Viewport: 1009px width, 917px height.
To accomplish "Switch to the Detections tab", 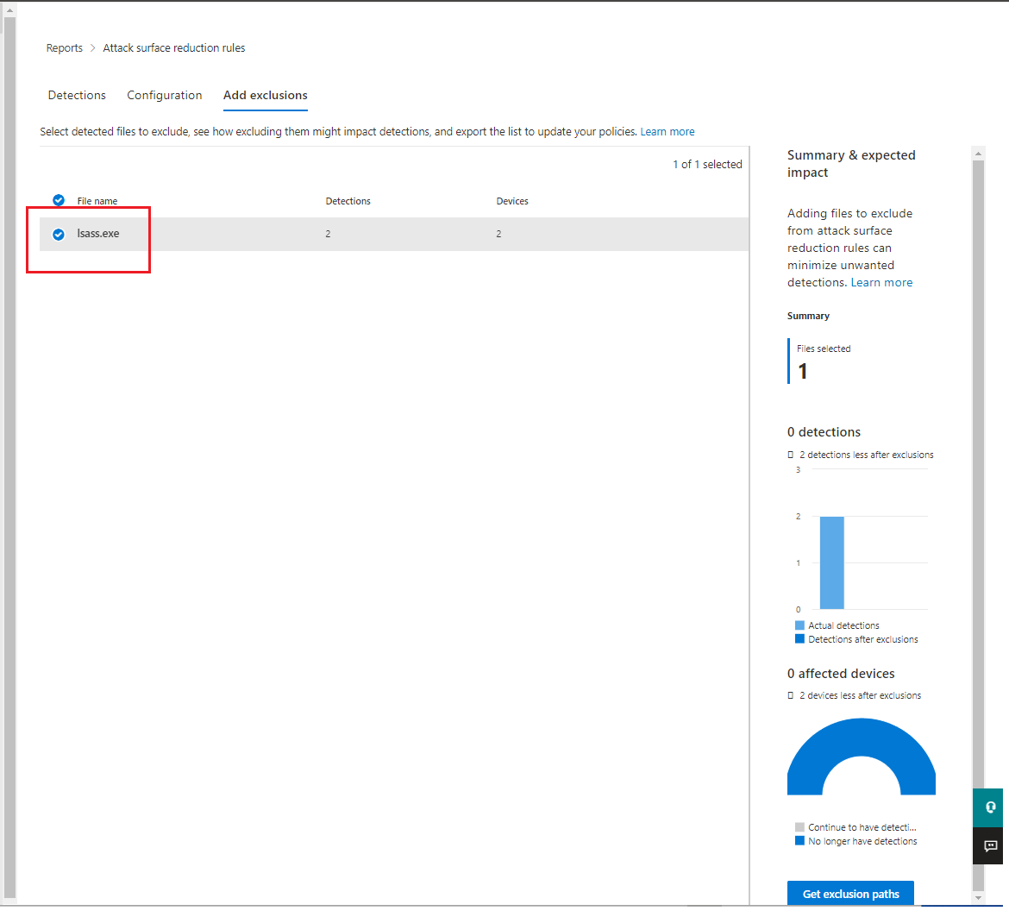I will coord(77,95).
